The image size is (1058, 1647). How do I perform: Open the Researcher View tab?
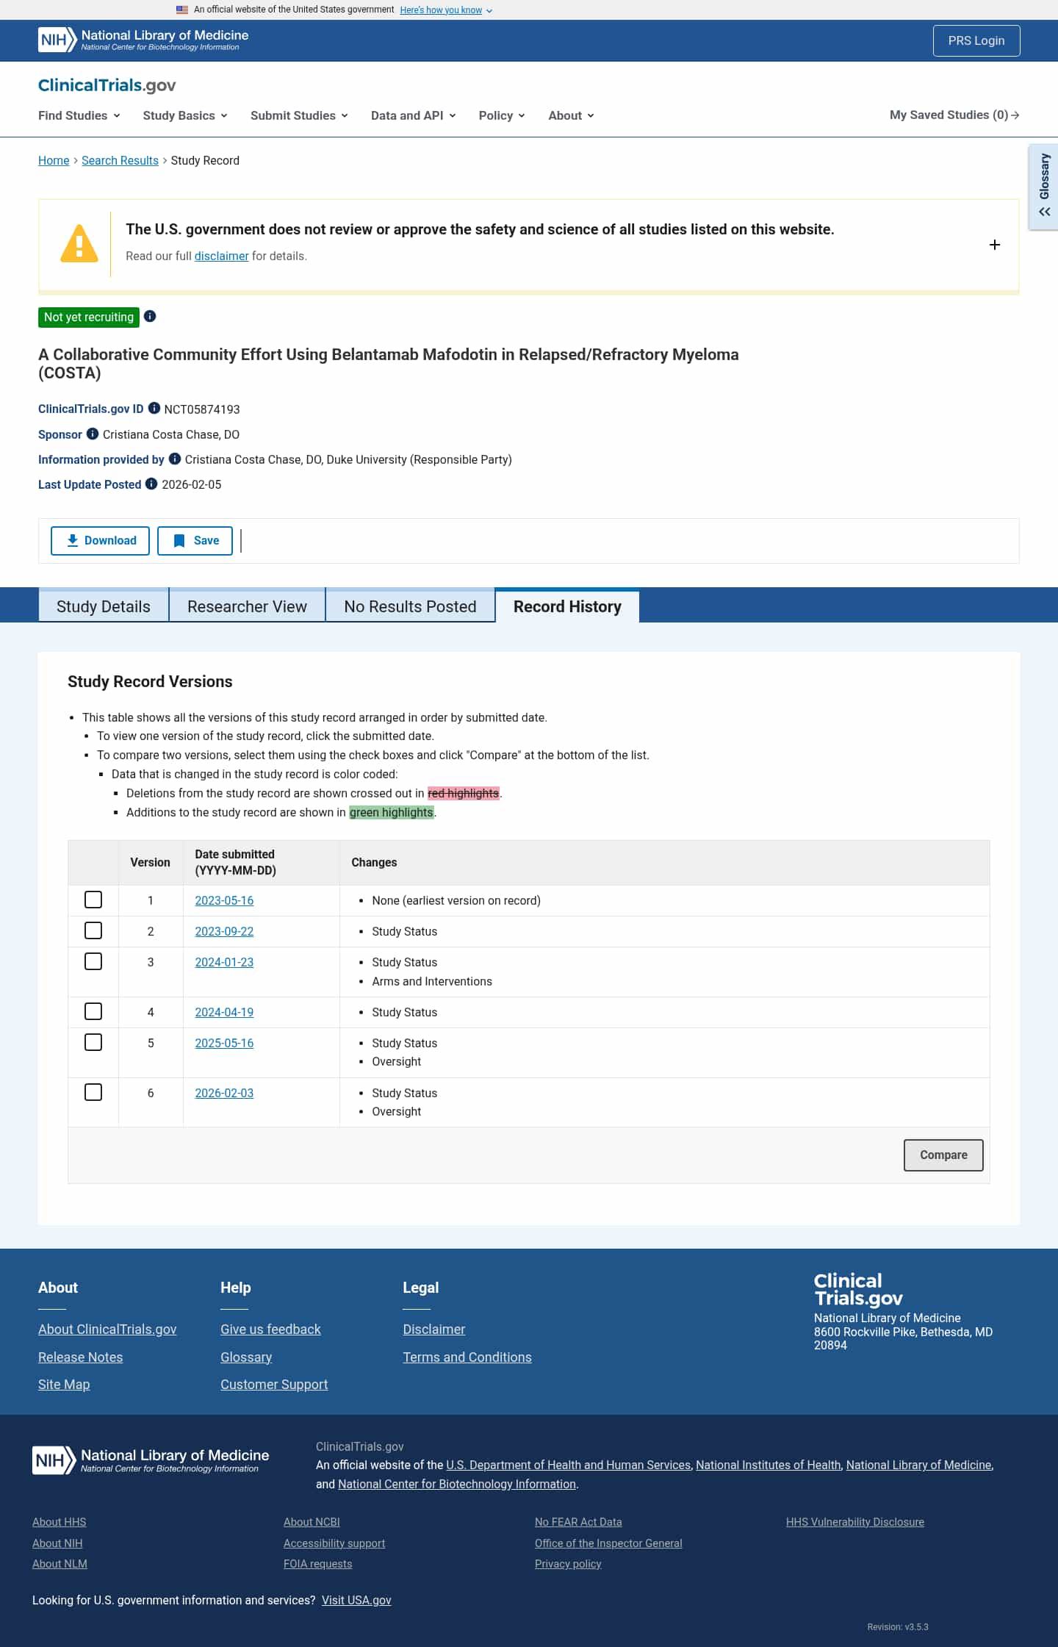247,606
